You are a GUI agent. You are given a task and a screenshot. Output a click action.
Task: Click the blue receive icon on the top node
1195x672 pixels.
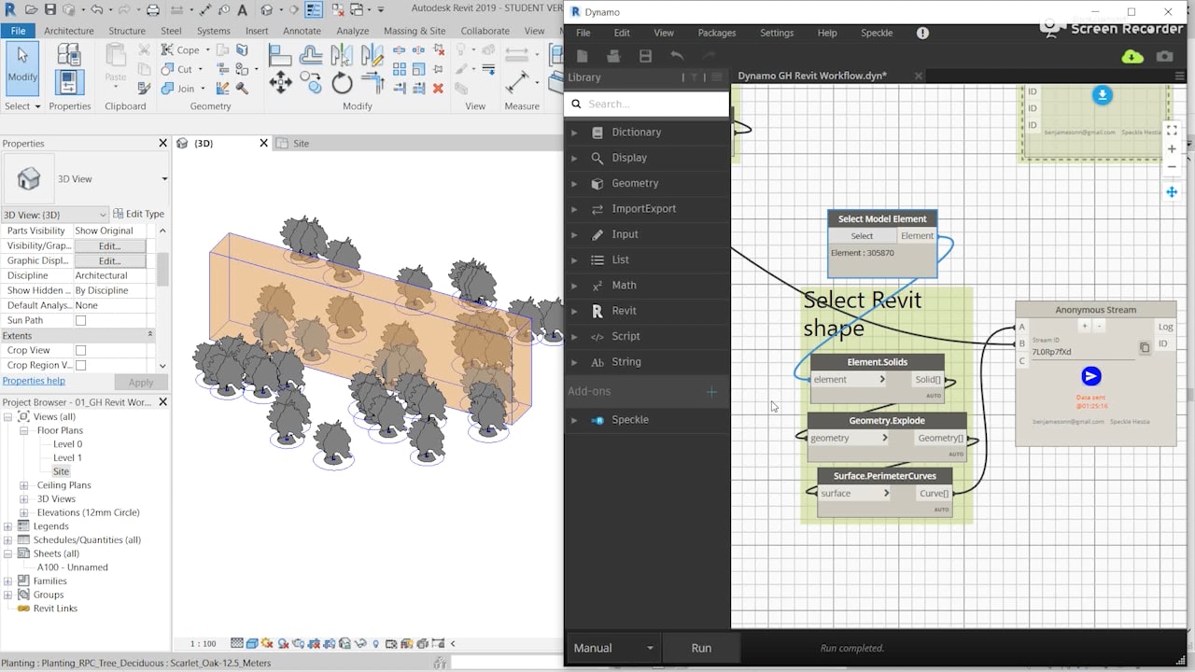coord(1102,95)
